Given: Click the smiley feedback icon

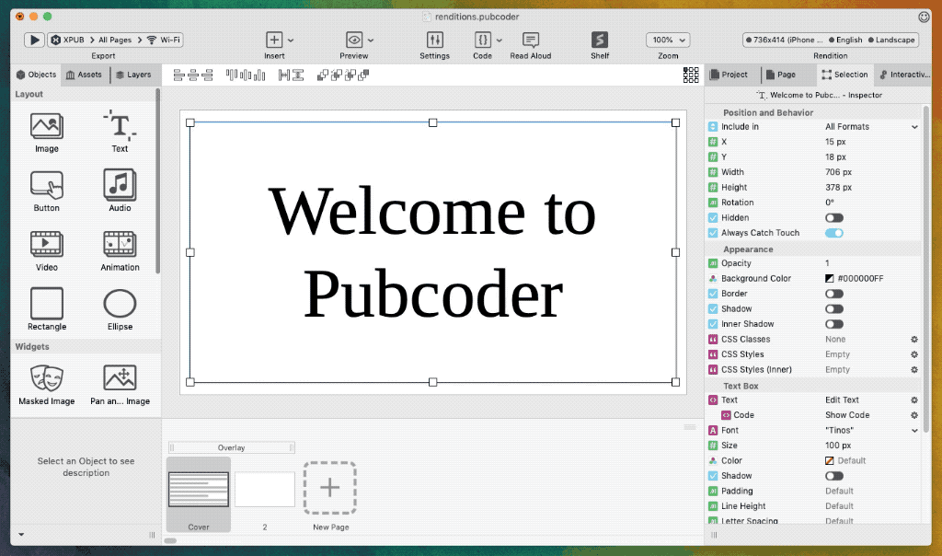Looking at the screenshot, I should coord(924,17).
